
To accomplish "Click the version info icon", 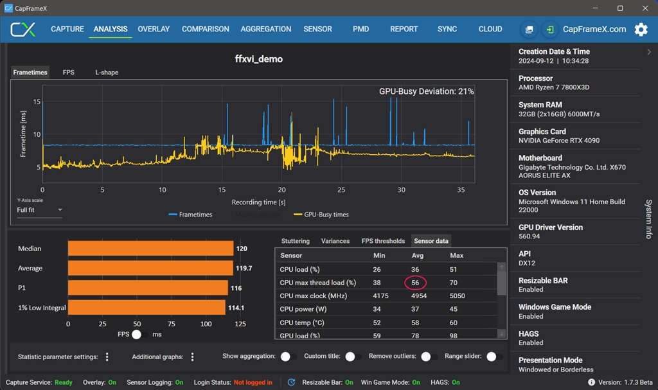I will click(591, 382).
